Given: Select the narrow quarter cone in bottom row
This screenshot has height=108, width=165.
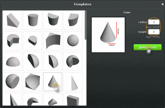Looking at the screenshot, I should [x=12, y=99].
